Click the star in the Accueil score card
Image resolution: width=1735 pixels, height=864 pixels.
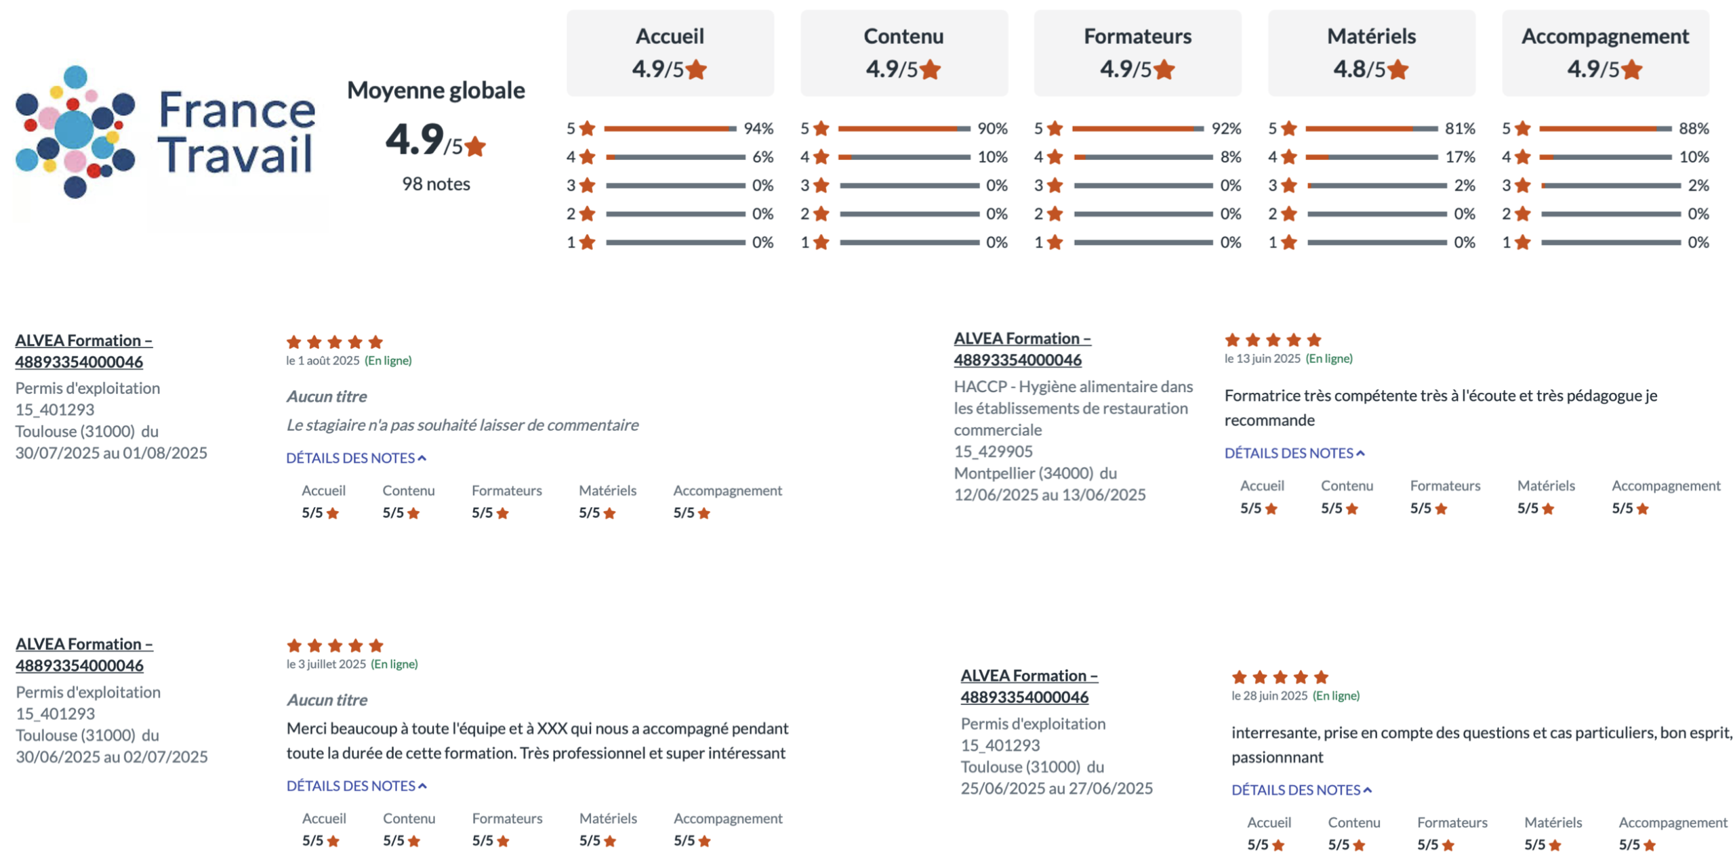point(696,70)
